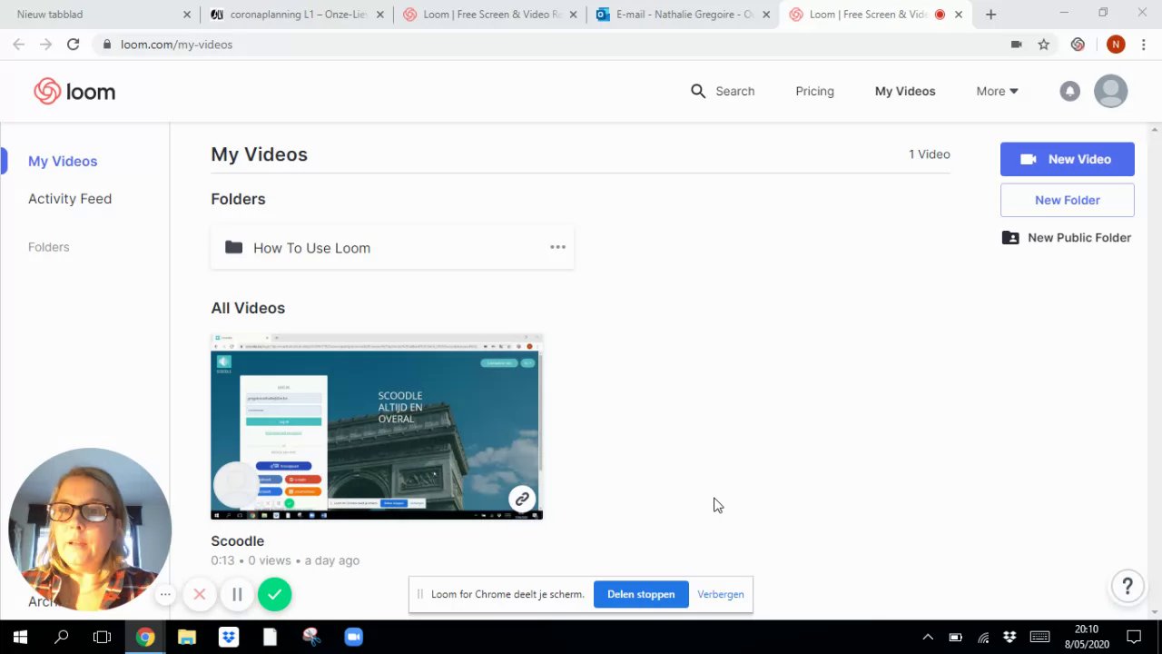Open Zoom from taskbar
This screenshot has width=1162, height=654.
click(353, 637)
